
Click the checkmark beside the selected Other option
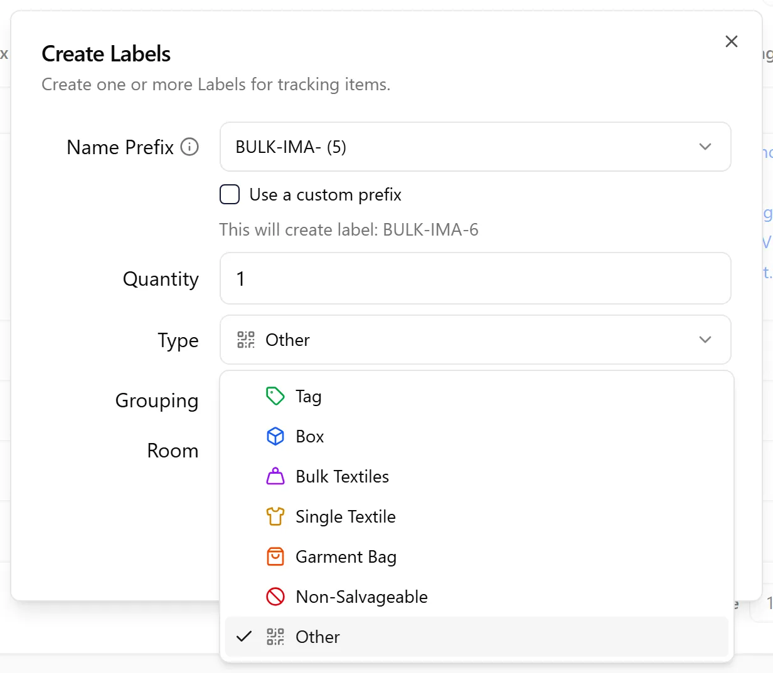pyautogui.click(x=244, y=637)
